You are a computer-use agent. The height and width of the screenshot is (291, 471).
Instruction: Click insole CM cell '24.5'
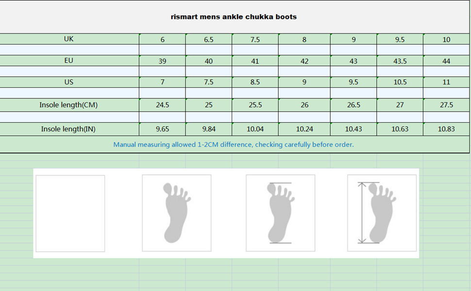click(x=162, y=105)
